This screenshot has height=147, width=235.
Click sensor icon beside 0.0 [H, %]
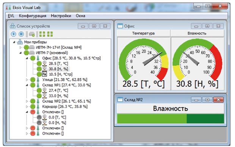(44, 123)
